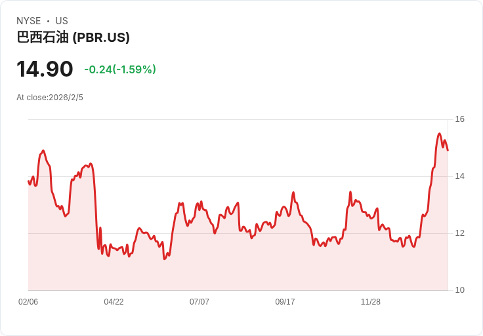The image size is (483, 336).
Task: Click the chart's final endpoint at 14.90
Action: click(x=448, y=151)
